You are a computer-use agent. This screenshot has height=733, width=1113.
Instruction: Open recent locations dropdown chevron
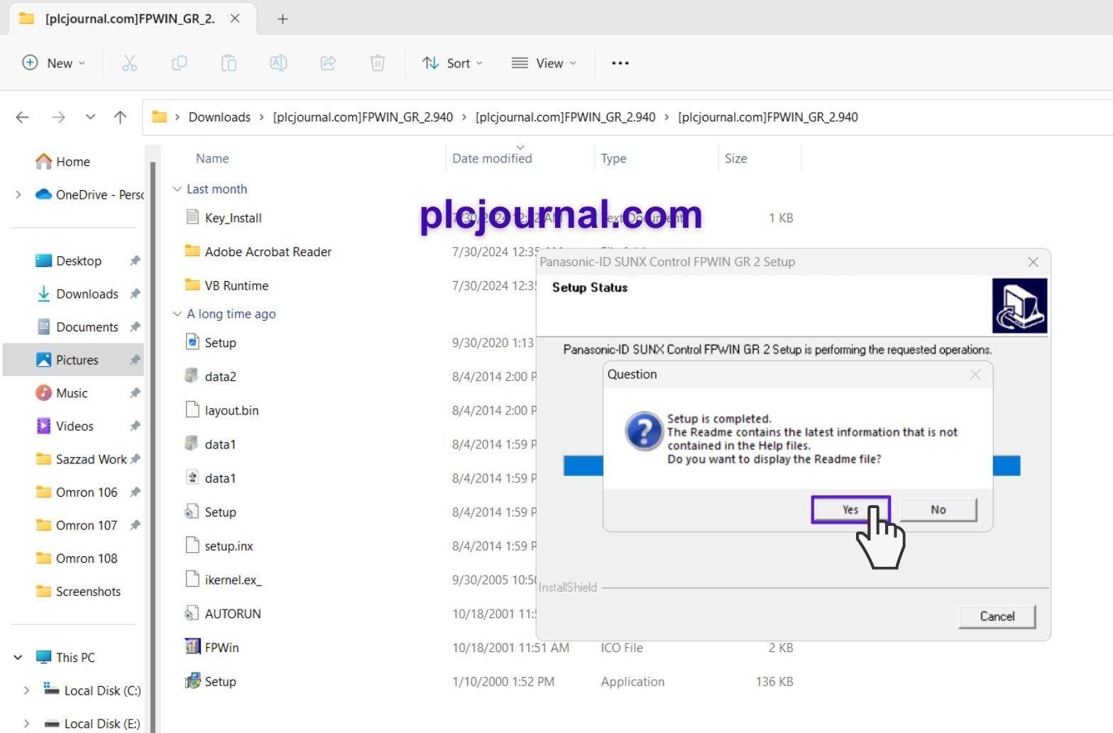coord(90,117)
